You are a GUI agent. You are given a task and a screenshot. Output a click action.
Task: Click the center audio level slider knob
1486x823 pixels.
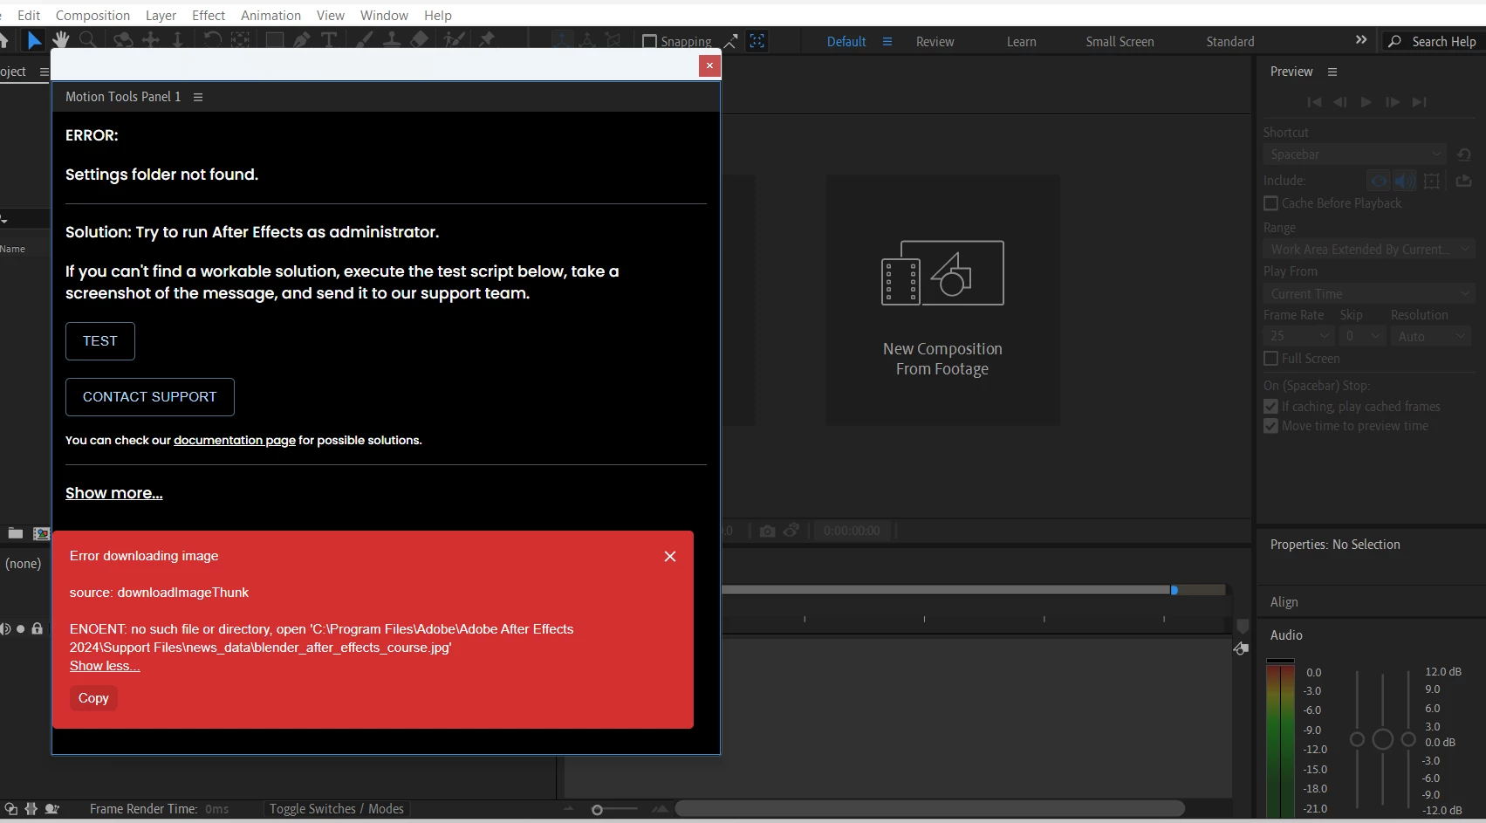(1383, 740)
